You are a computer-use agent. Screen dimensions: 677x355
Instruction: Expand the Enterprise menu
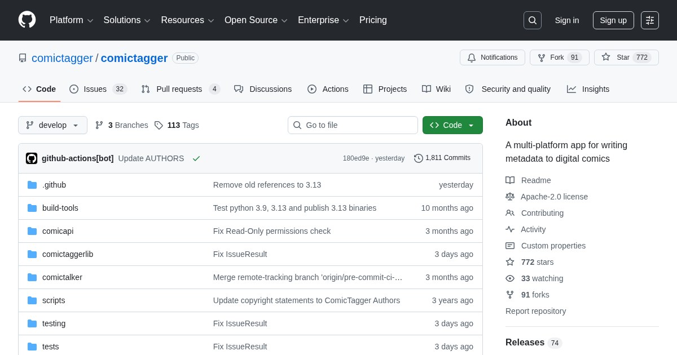(x=323, y=20)
